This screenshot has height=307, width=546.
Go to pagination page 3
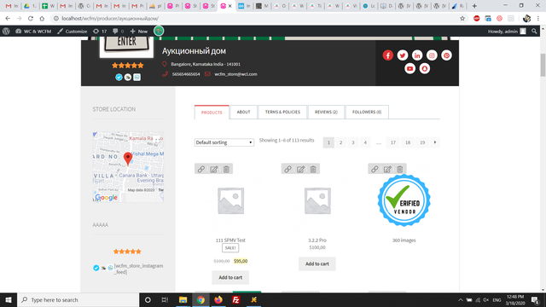pos(353,142)
